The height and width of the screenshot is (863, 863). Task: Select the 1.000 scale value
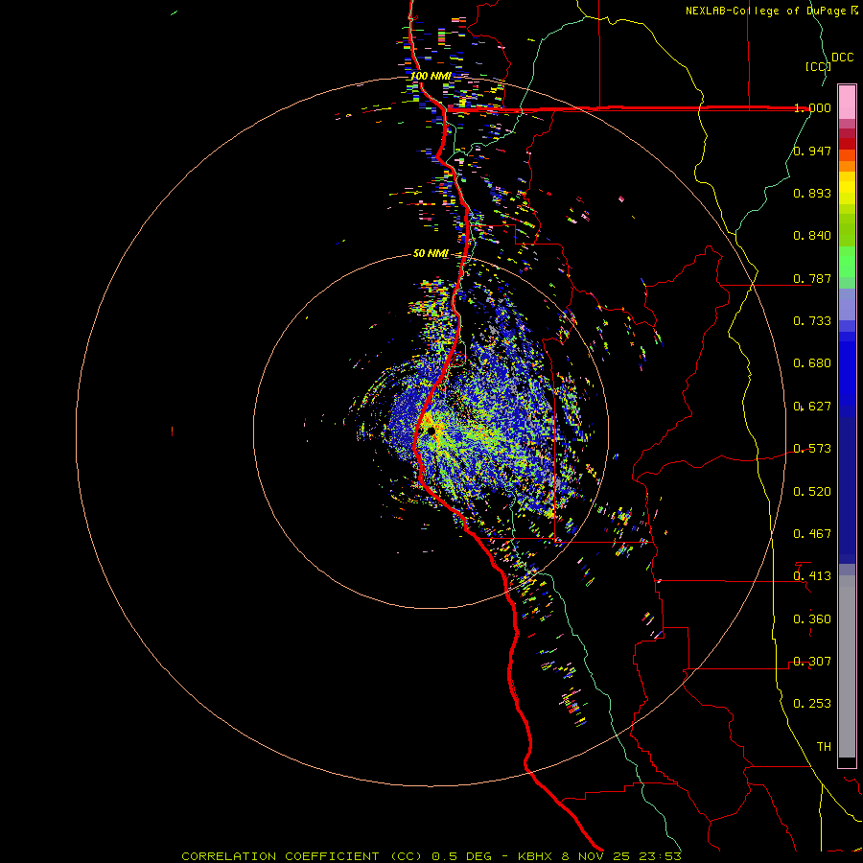click(812, 107)
